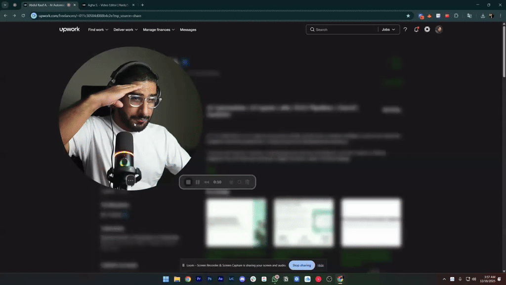This screenshot has width=506, height=285.
Task: Open the Chrome extensions puzzle icon
Action: (x=456, y=15)
